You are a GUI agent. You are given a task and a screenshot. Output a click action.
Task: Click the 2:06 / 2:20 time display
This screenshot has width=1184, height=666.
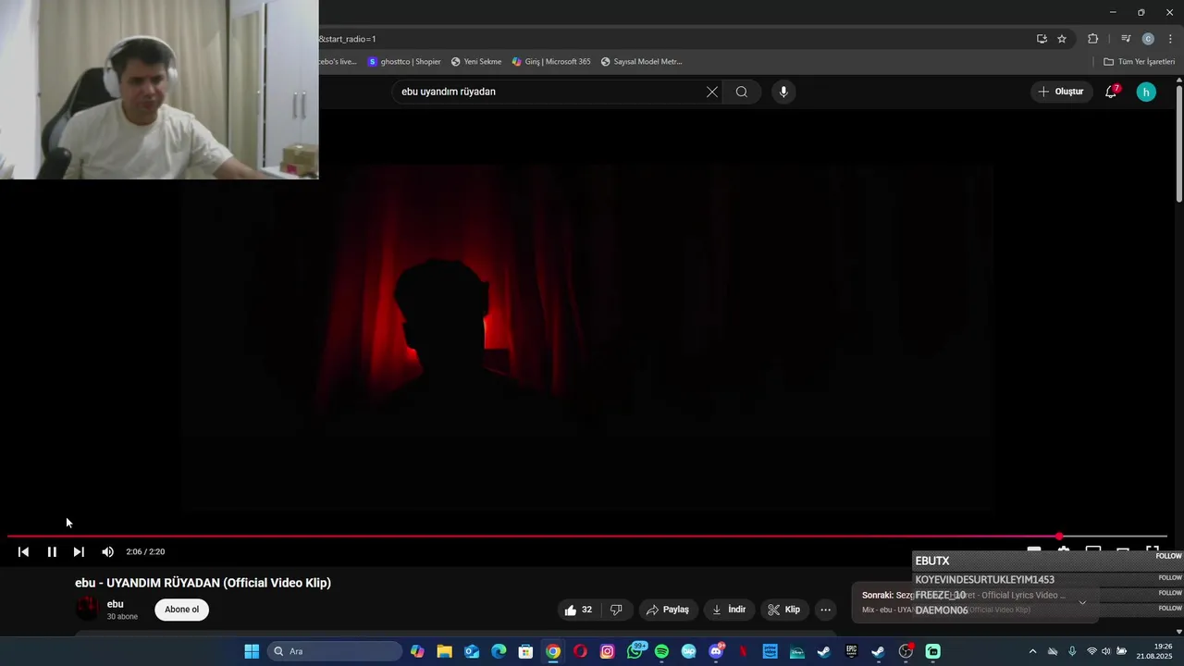pyautogui.click(x=145, y=552)
